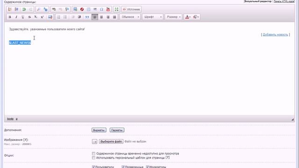Viewport: 299px width, 168px height.
Task: Insert a hyperlink with the chain icon
Action: click(54, 9)
